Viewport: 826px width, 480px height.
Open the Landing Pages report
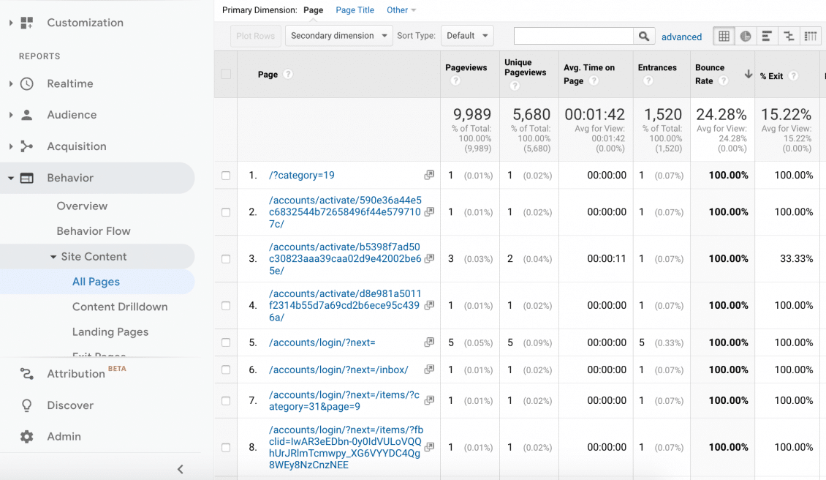pos(110,331)
